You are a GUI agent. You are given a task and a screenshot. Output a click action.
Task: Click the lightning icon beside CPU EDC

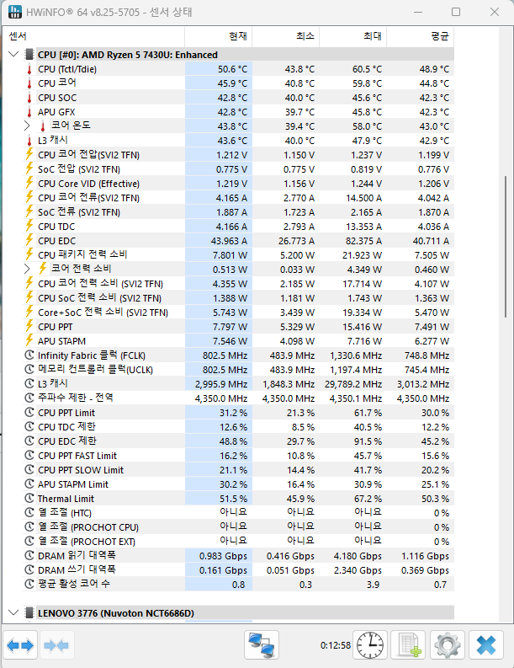click(29, 241)
